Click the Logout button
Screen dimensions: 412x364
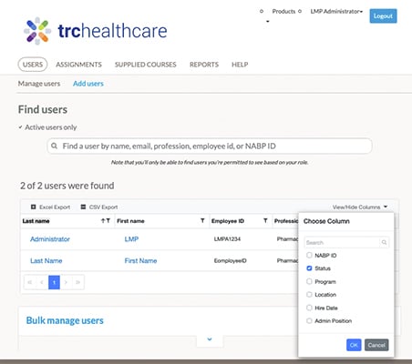[x=383, y=15]
